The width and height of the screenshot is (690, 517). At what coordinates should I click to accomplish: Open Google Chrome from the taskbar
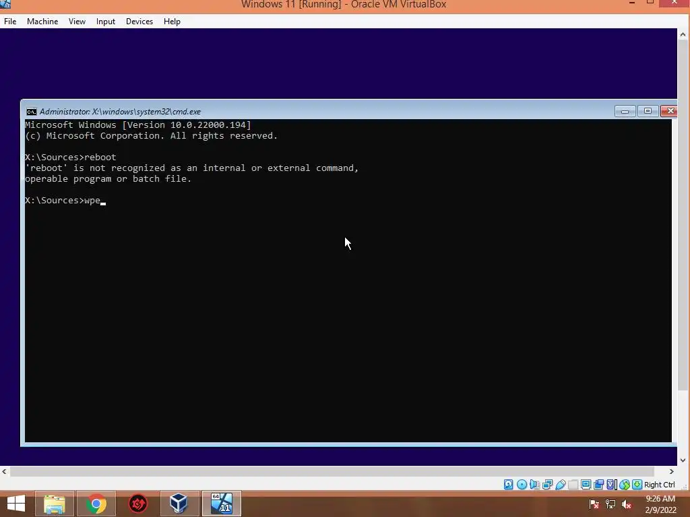point(96,504)
